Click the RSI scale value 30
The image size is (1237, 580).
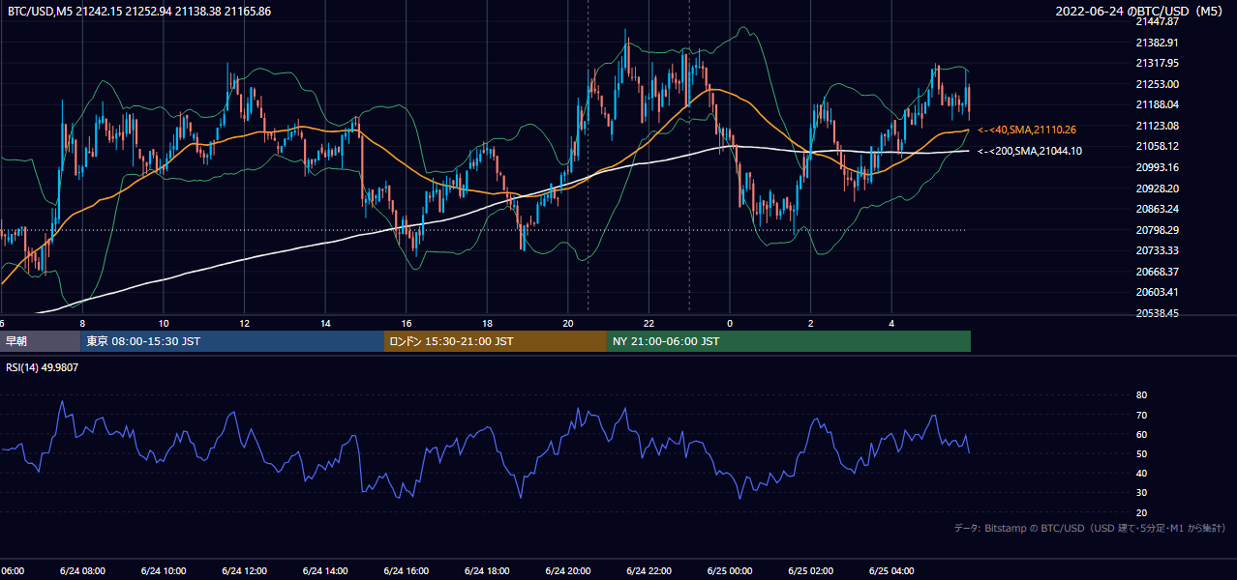[x=1141, y=493]
